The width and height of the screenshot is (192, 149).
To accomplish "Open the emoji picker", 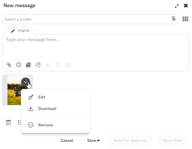I will pos(19,65).
